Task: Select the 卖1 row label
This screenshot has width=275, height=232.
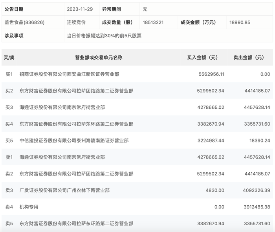Action: [x=9, y=157]
